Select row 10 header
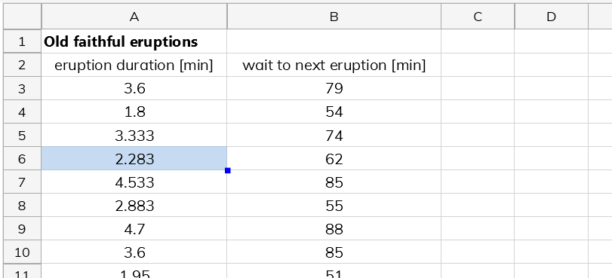Screen dimensions: 612x278 tap(22, 252)
